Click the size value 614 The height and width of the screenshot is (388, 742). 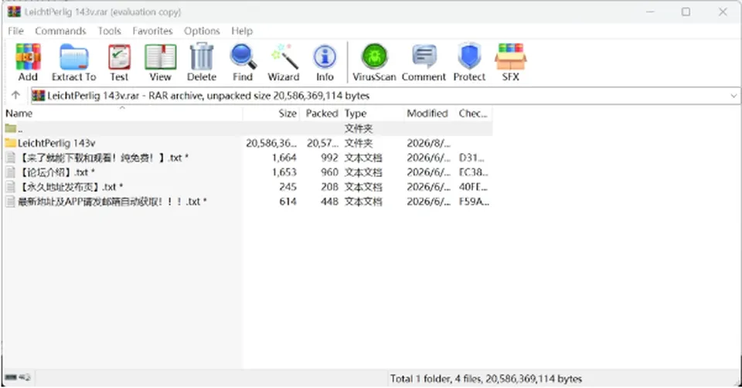click(x=288, y=202)
